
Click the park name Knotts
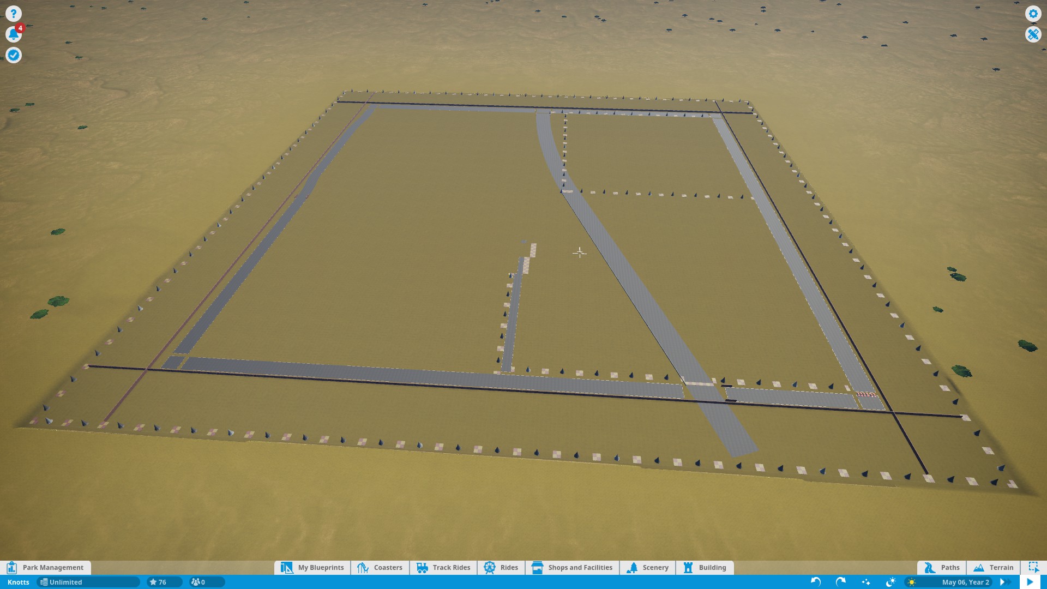pos(19,582)
